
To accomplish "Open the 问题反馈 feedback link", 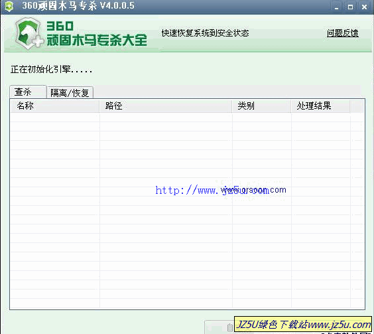I will point(343,33).
